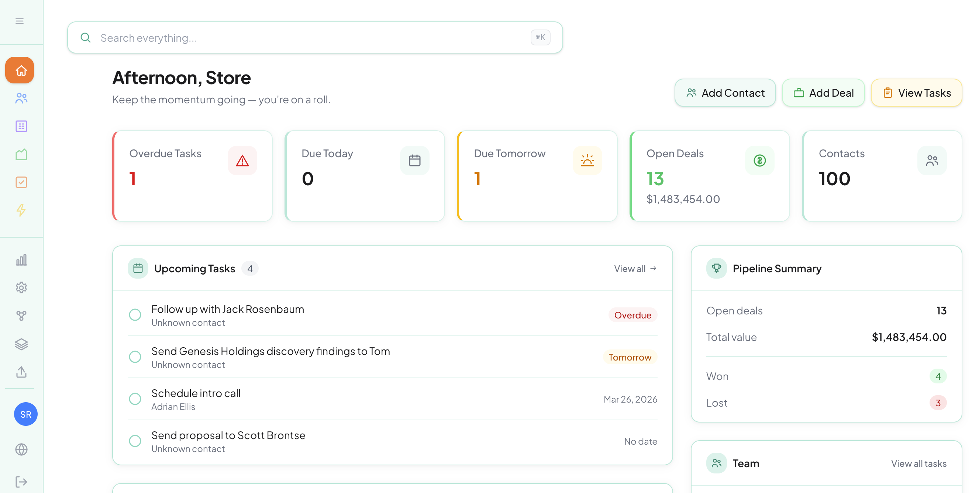Mark 'Follow up with Jack Rosenbaum' complete
This screenshot has width=972, height=493.
click(x=135, y=315)
